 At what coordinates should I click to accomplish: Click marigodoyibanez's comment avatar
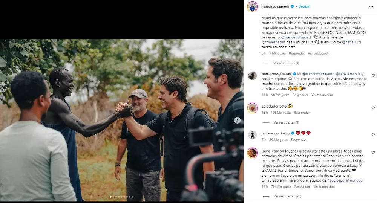point(253,76)
